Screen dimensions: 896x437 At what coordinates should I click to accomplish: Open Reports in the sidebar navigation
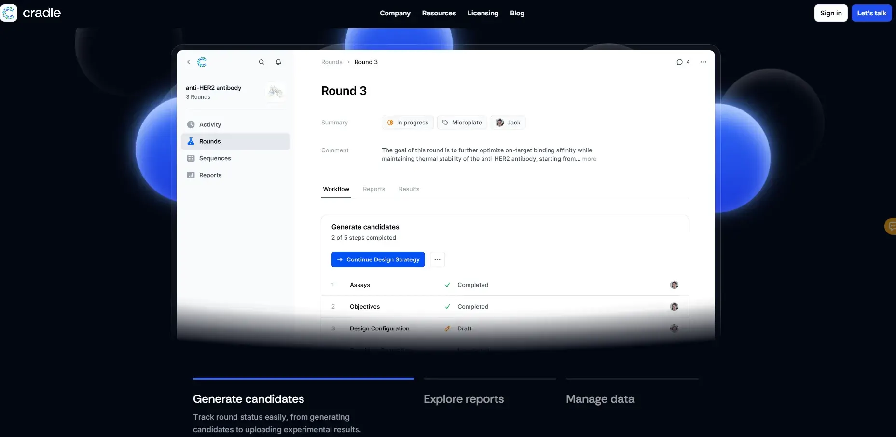210,175
